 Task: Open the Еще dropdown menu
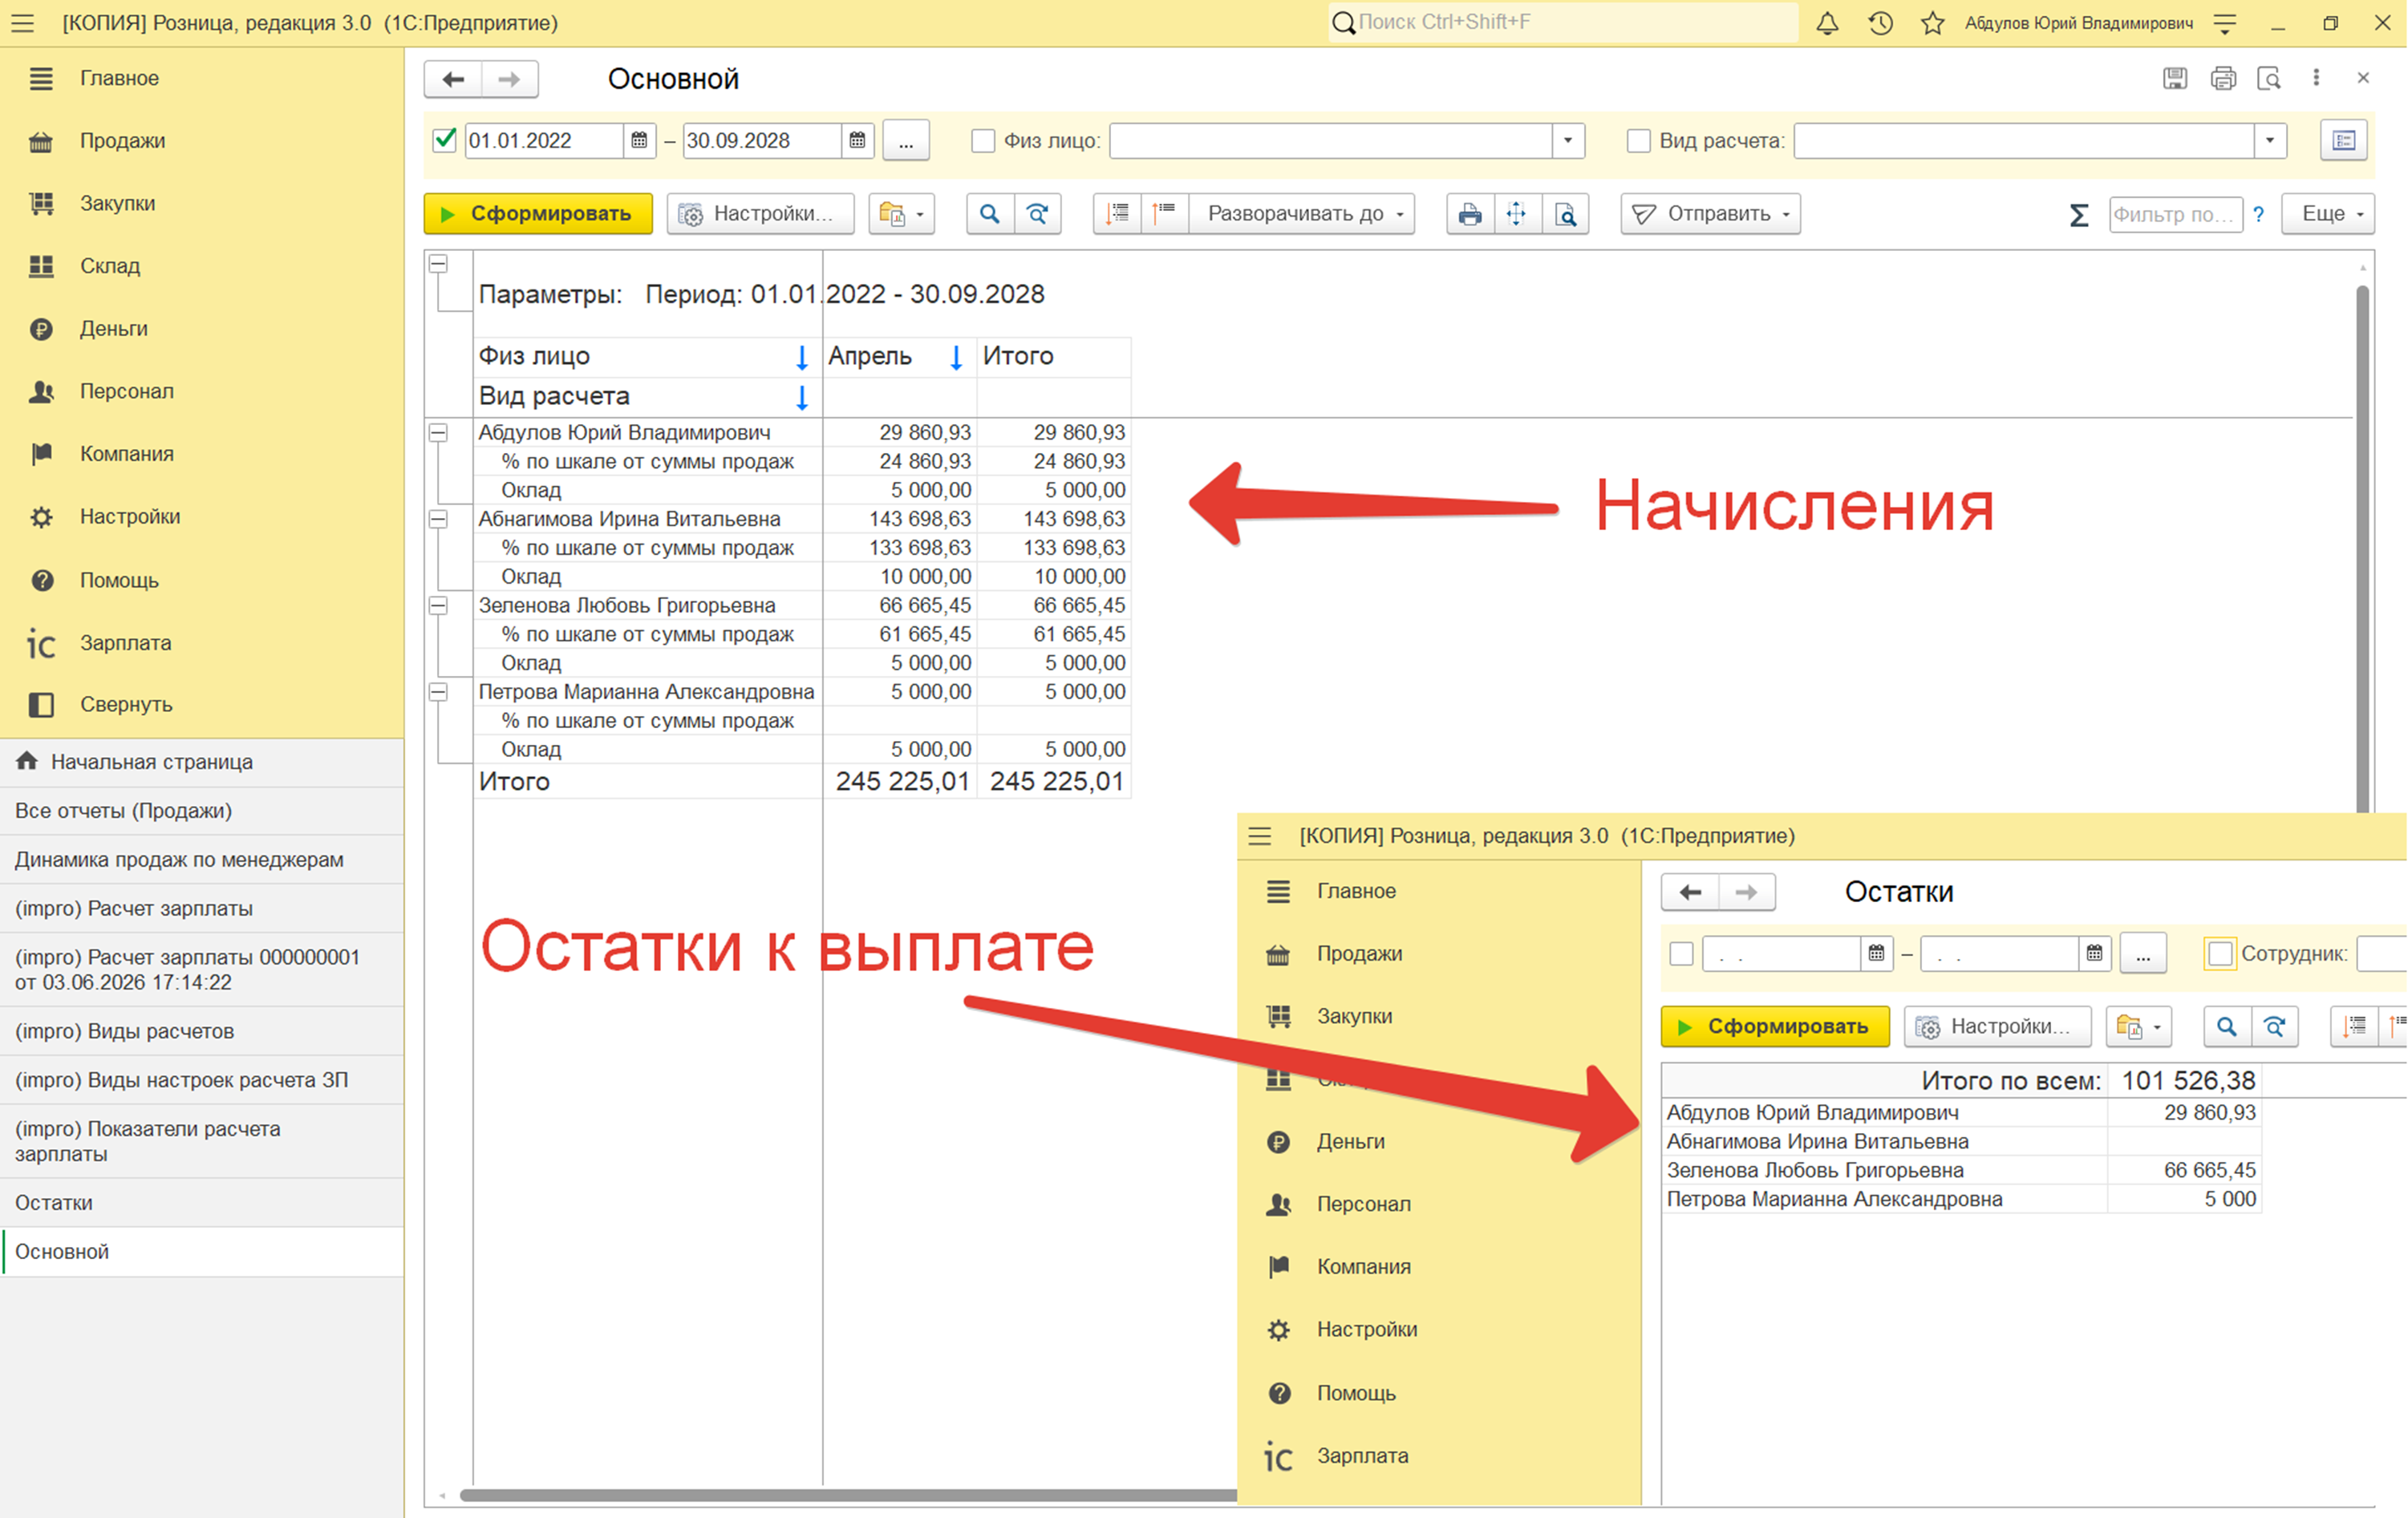[2328, 213]
